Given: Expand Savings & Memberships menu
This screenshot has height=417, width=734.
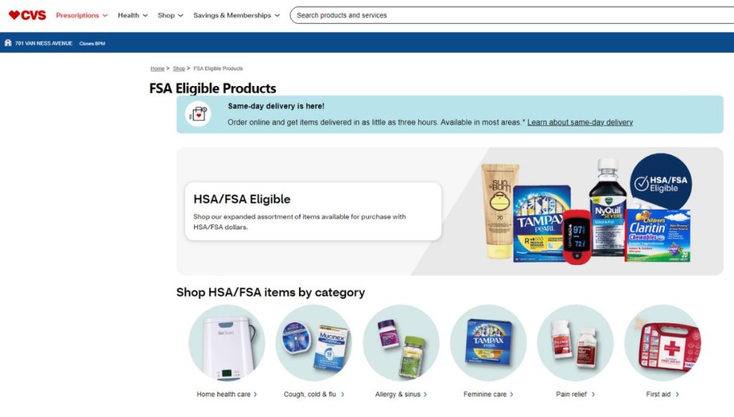Looking at the screenshot, I should [x=237, y=16].
